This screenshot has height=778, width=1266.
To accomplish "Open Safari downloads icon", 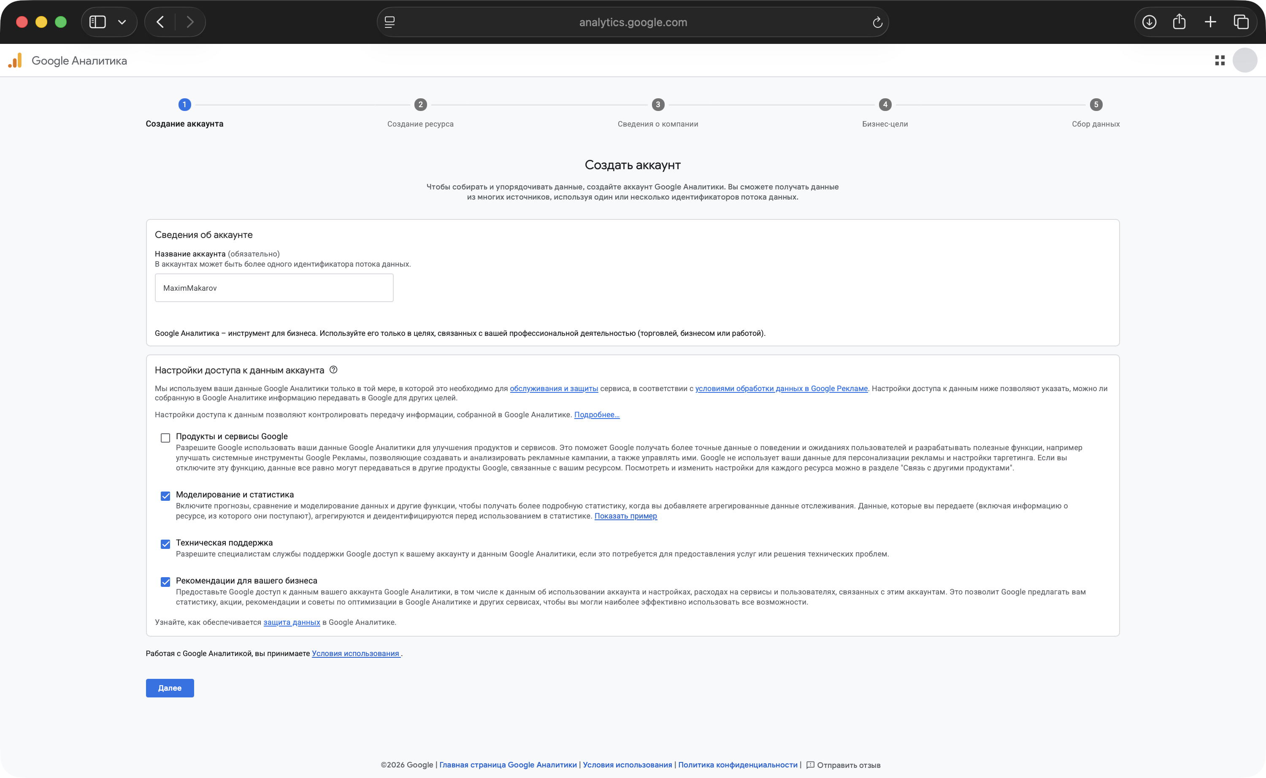I will tap(1149, 22).
